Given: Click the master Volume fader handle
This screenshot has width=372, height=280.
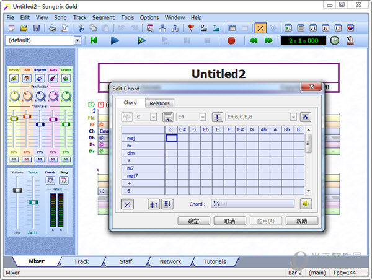Looking at the screenshot, I should tap(17, 190).
